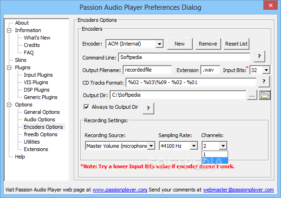This screenshot has height=198, width=281.
Task: Open the Output Dir folder icon button
Action: point(265,95)
